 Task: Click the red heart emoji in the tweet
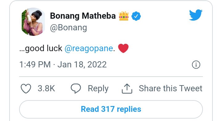[123, 48]
